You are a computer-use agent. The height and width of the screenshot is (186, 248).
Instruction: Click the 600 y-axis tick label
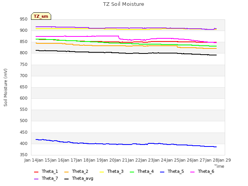(24, 98)
